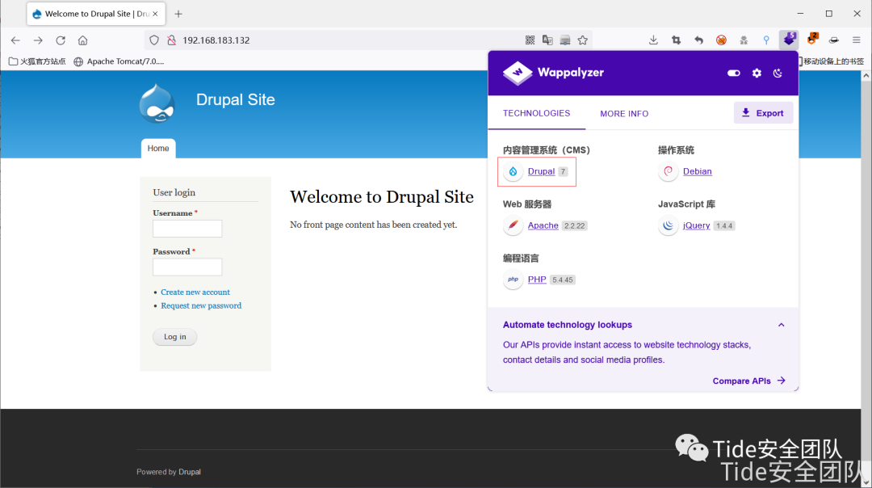Collapse the Automate technology lookups section
Image resolution: width=872 pixels, height=488 pixels.
click(x=782, y=325)
